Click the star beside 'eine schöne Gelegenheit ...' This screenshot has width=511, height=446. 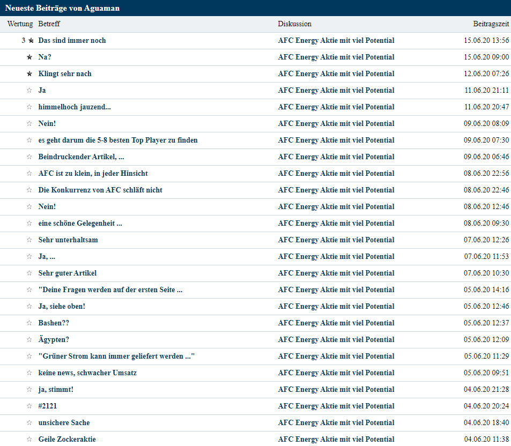[x=29, y=224]
